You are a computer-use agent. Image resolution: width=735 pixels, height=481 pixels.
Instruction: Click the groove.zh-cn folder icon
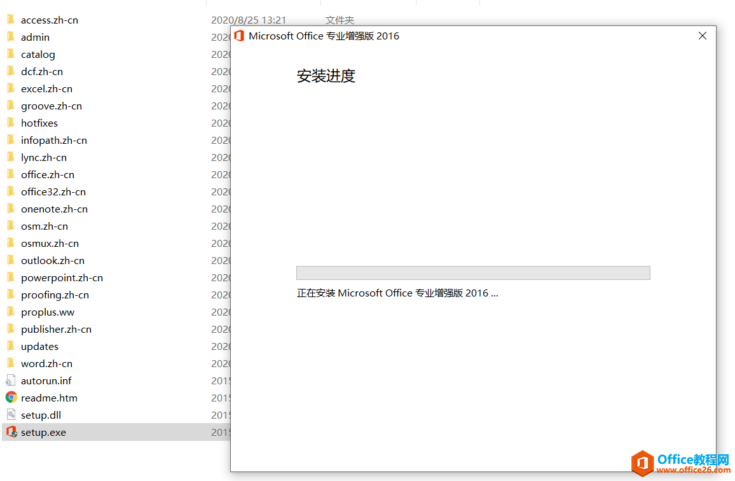click(x=11, y=106)
